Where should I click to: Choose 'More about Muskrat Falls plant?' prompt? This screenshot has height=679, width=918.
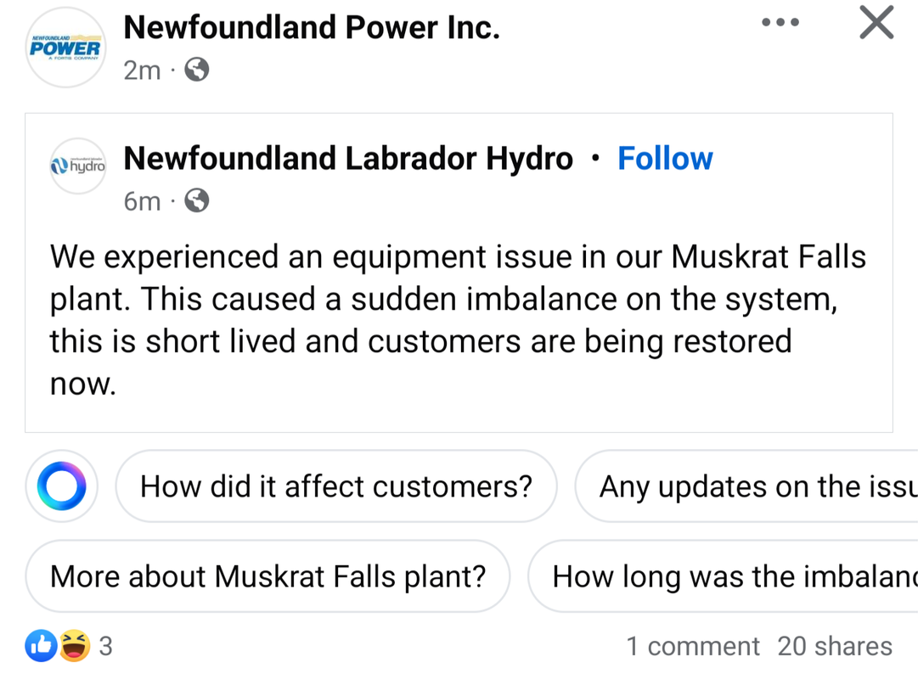tap(268, 577)
